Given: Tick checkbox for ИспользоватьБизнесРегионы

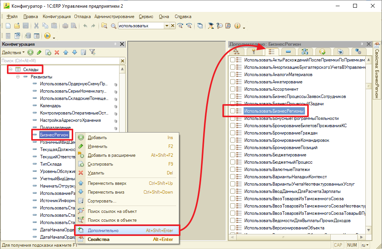Looking at the screenshot, I should coord(233,111).
